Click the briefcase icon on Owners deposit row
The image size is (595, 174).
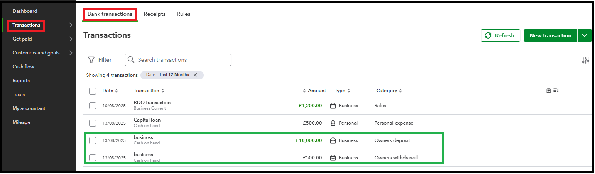(333, 140)
